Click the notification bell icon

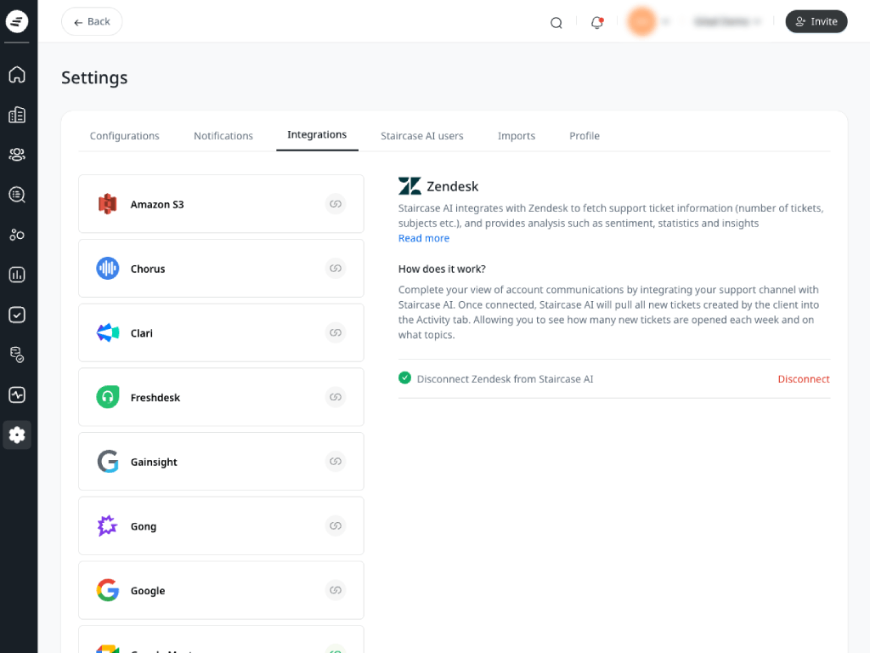pyautogui.click(x=597, y=22)
